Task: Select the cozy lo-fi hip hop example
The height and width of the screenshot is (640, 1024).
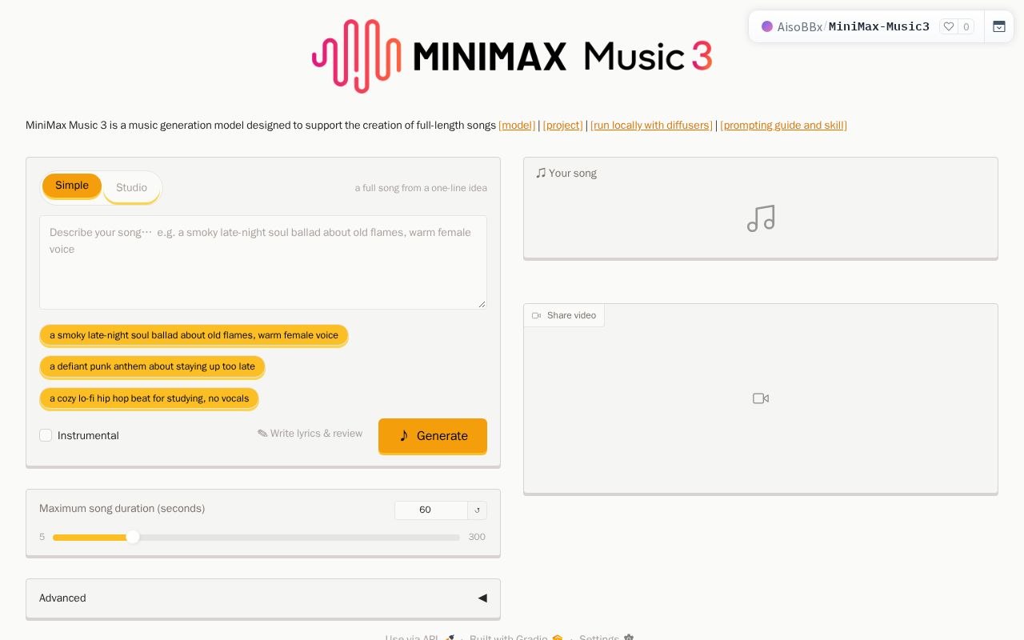Action: pyautogui.click(x=149, y=398)
